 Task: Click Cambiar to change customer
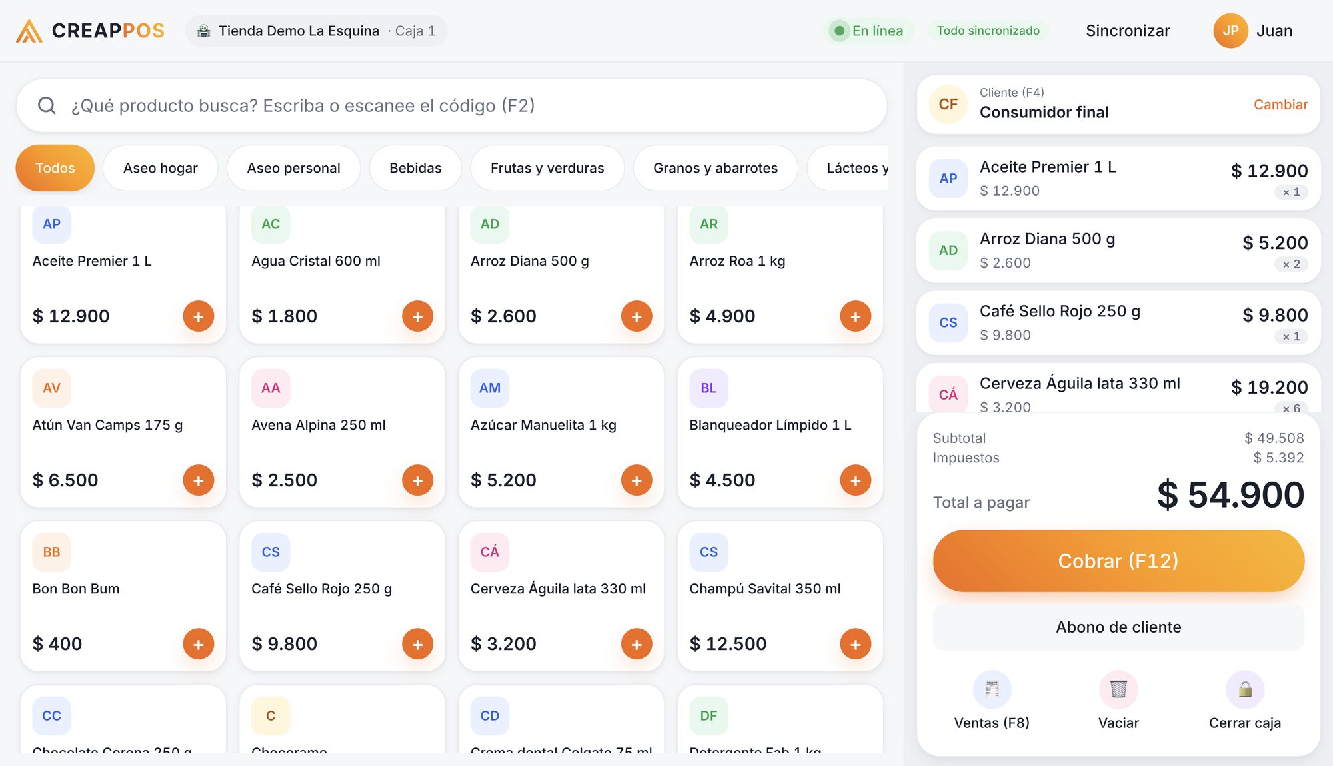tap(1280, 105)
